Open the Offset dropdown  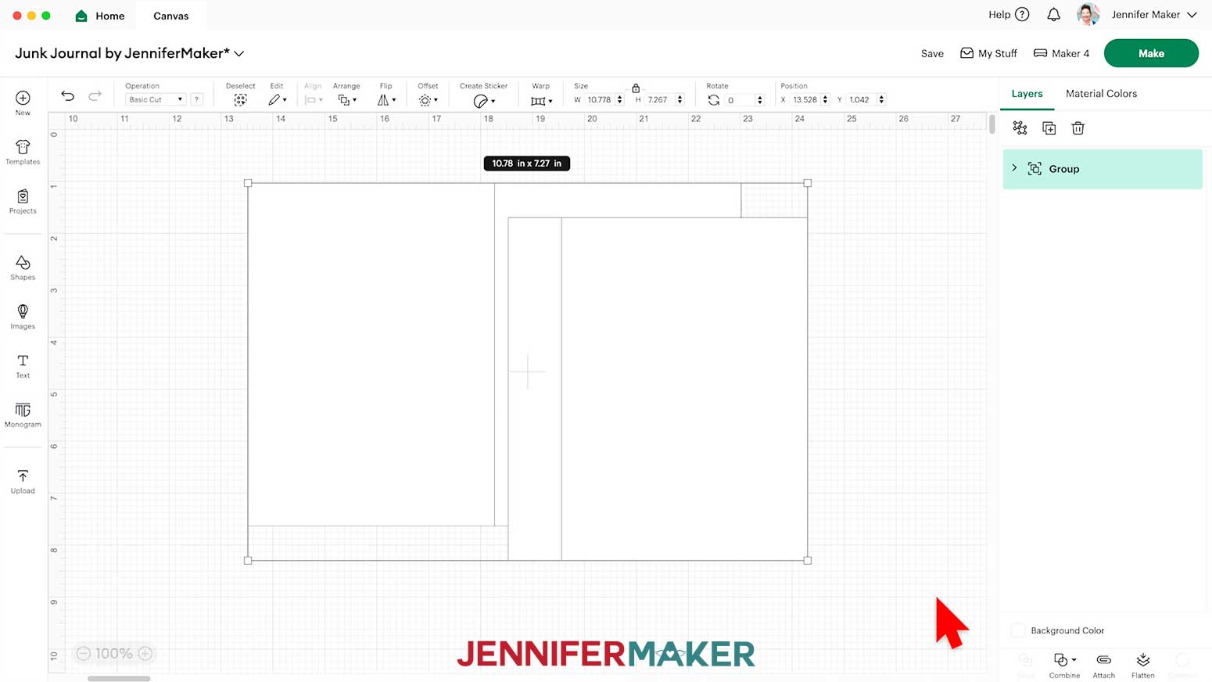(428, 100)
